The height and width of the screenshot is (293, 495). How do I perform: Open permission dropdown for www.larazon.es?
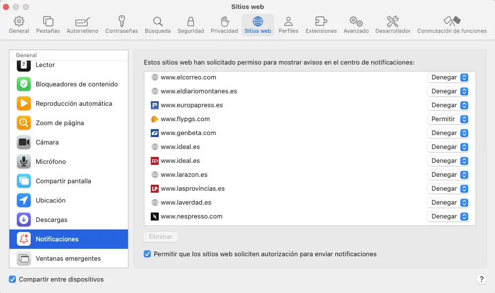tap(448, 175)
